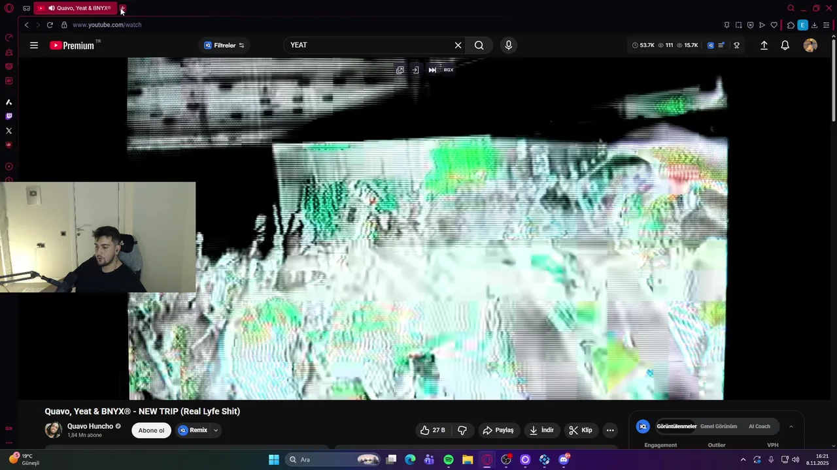Open Spotify from the taskbar
This screenshot has height=470, width=837.
pyautogui.click(x=449, y=460)
